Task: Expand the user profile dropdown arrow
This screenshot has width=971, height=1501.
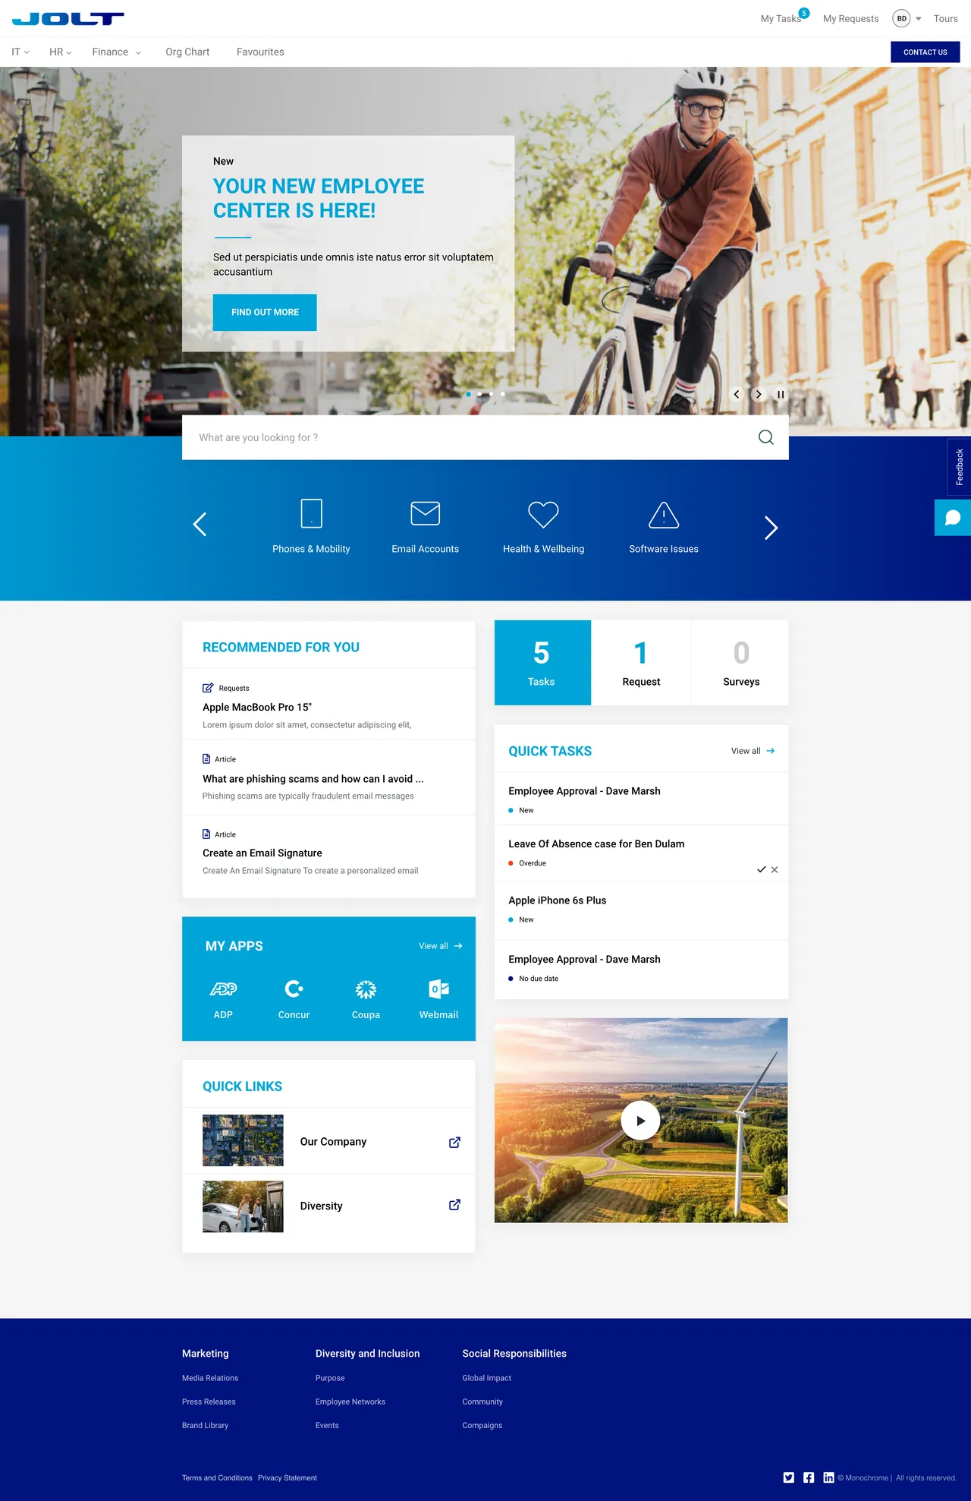Action: pos(919,19)
